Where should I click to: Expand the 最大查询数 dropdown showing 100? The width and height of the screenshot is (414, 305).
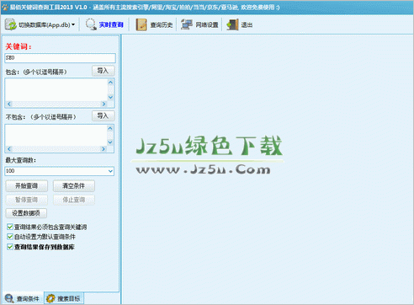point(110,171)
